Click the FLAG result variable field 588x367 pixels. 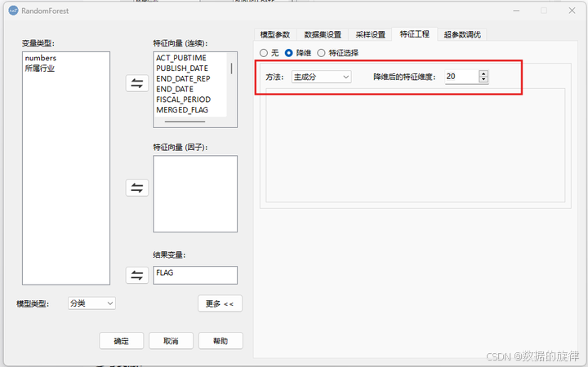(x=195, y=276)
